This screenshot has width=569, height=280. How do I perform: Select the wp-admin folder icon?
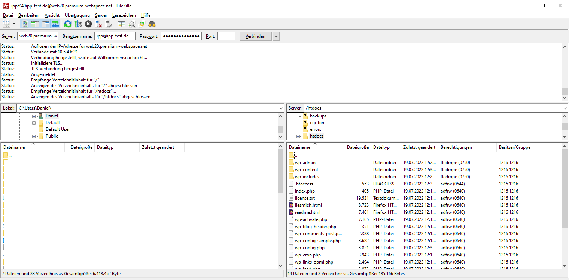292,163
